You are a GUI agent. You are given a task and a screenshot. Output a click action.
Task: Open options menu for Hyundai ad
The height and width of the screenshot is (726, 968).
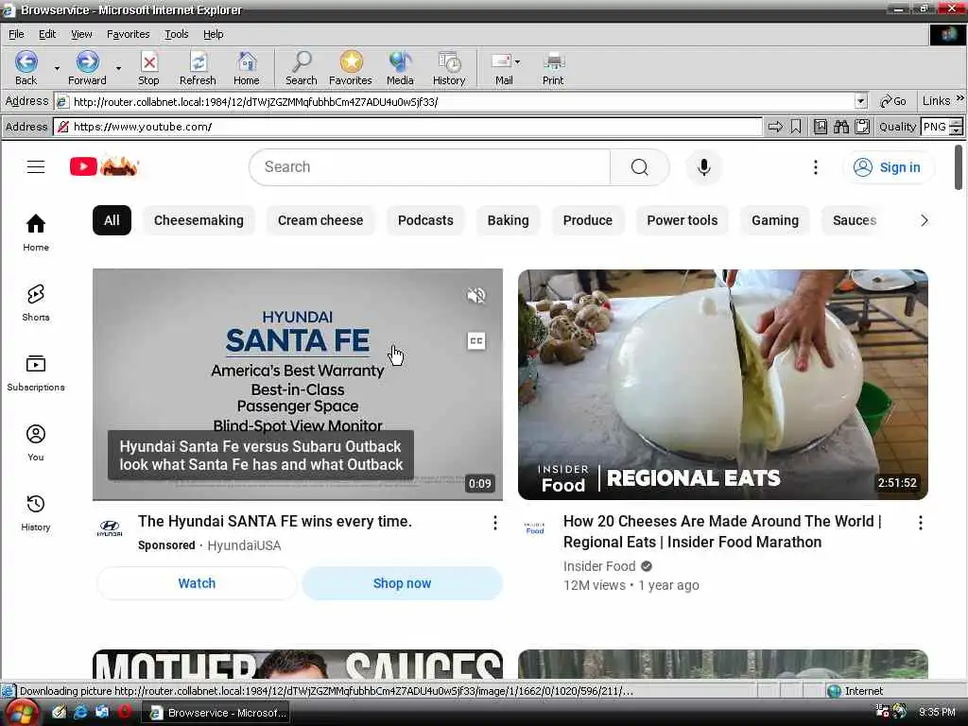click(495, 523)
